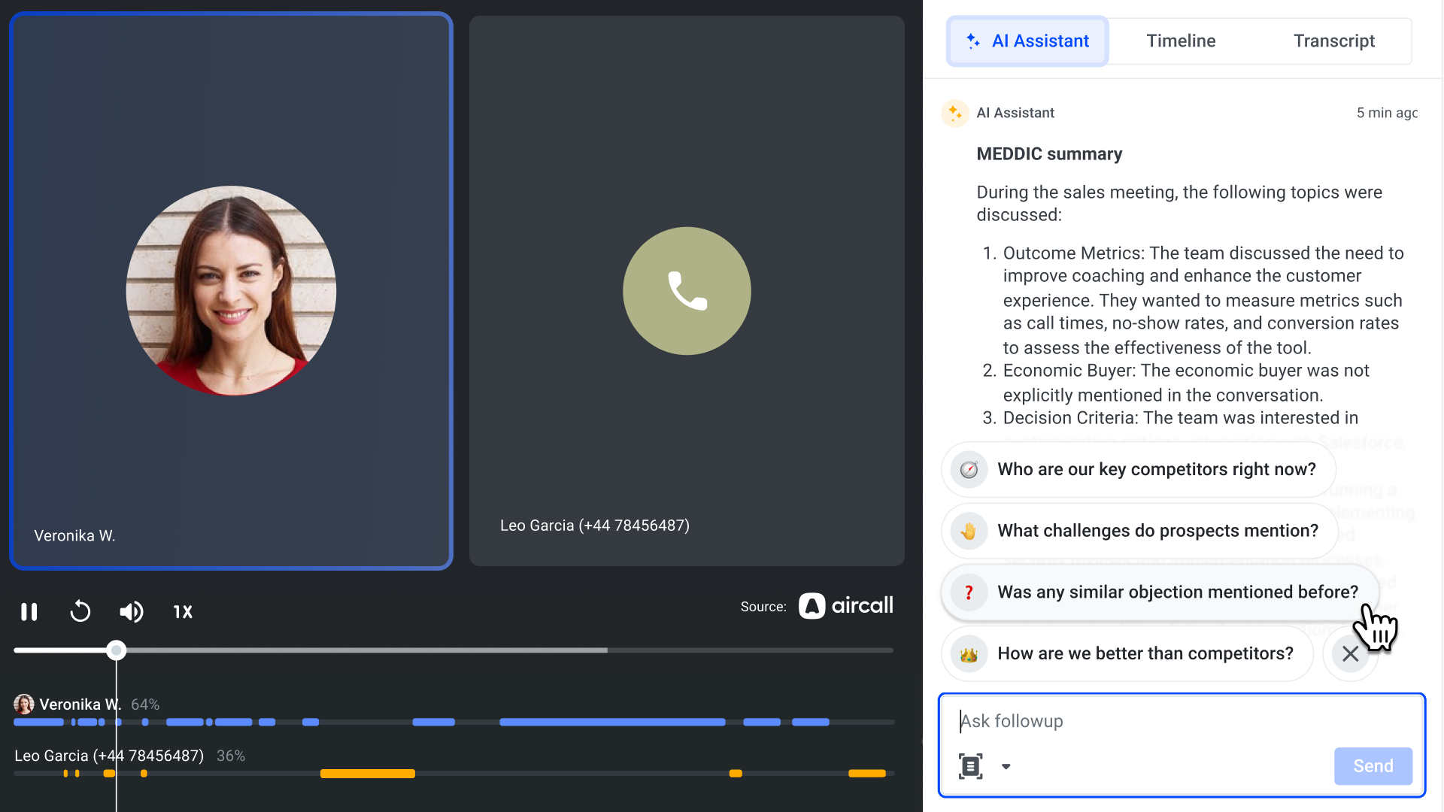Pause the call recording playback

point(29,611)
